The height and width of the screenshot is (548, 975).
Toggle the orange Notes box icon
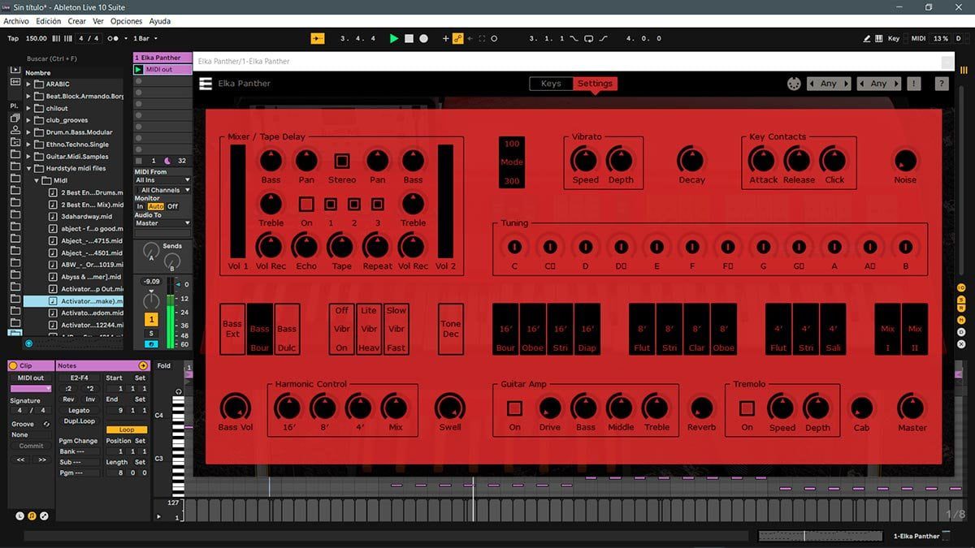click(32, 516)
